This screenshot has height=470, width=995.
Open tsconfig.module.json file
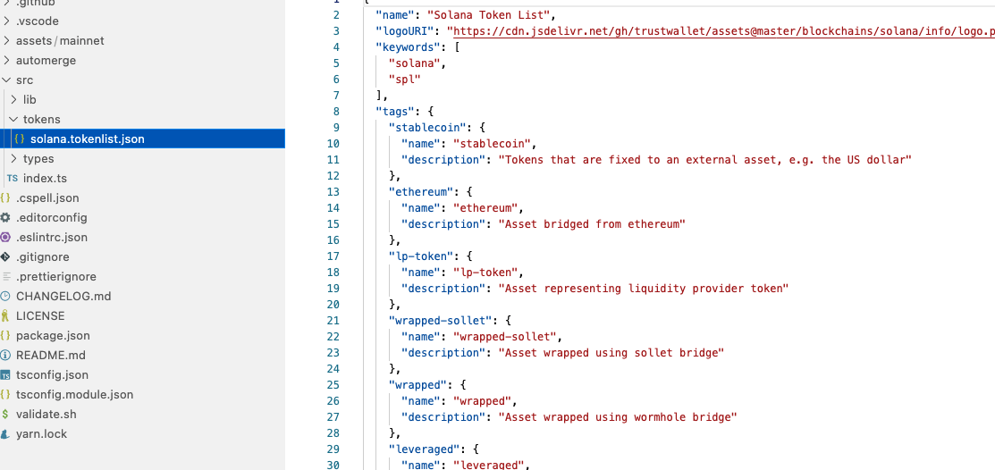[x=75, y=395]
